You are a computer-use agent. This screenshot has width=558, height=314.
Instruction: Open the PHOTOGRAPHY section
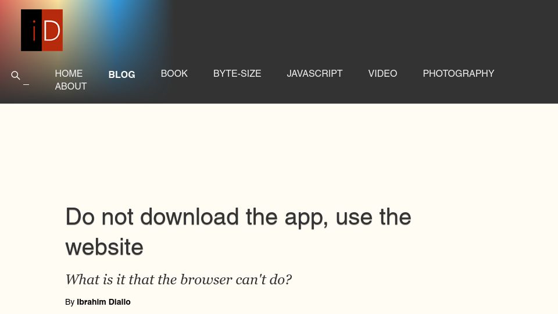459,73
